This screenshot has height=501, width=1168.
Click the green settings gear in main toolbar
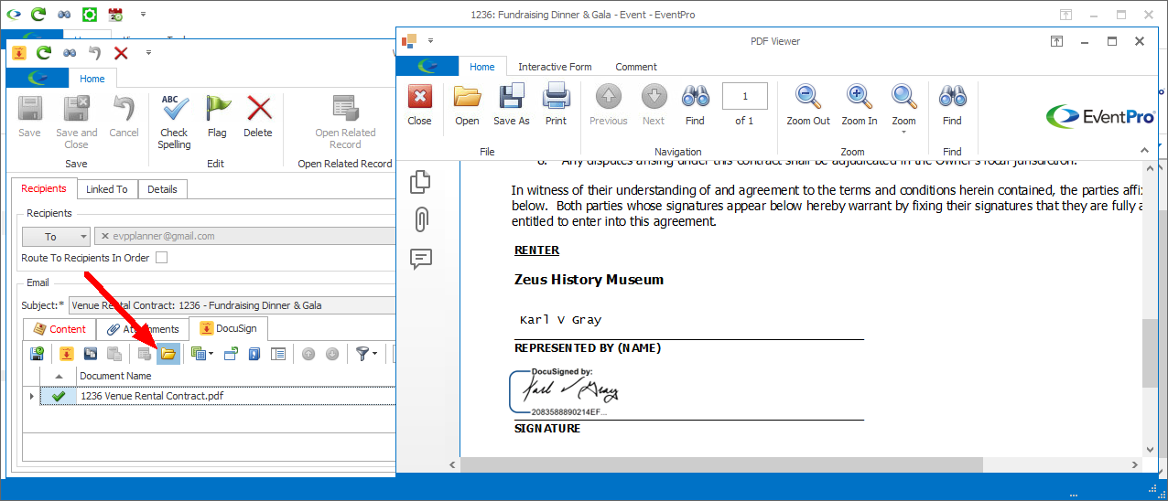(89, 15)
